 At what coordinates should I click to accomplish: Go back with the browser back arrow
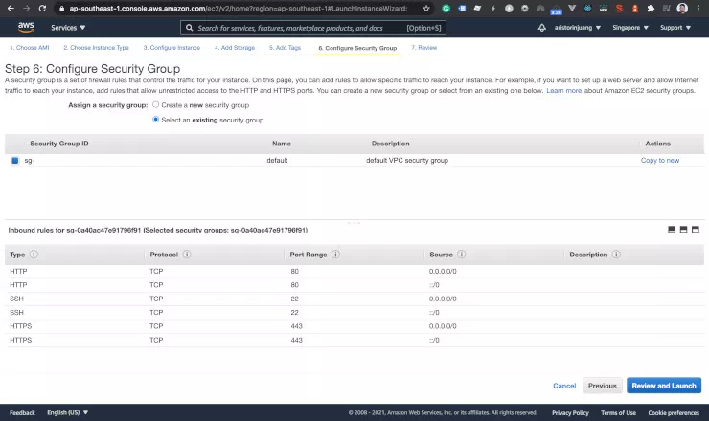pyautogui.click(x=11, y=8)
